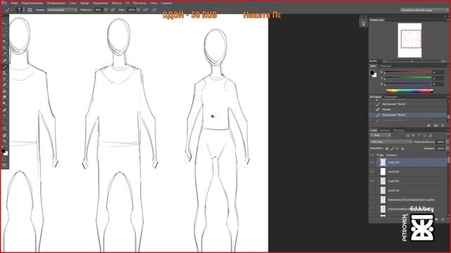Viewport: 451px width, 253px height.
Task: Open Color panel foreground color swatch
Action: [x=372, y=73]
